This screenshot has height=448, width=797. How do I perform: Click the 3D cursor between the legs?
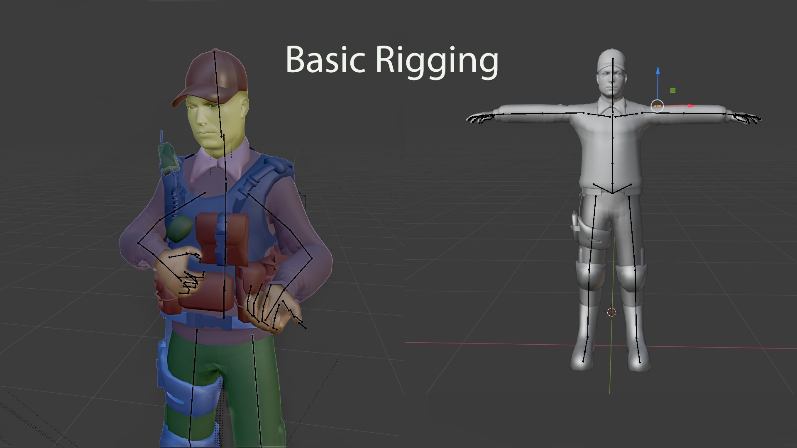pos(611,312)
